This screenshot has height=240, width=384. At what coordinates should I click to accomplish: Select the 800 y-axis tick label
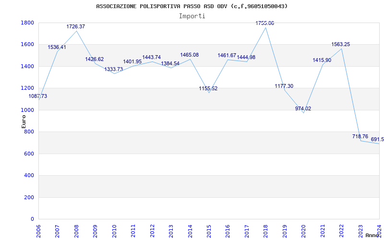pos(29,132)
